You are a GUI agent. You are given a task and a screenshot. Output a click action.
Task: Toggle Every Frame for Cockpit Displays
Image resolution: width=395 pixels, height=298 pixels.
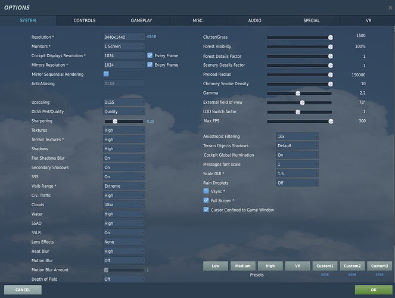tap(150, 55)
